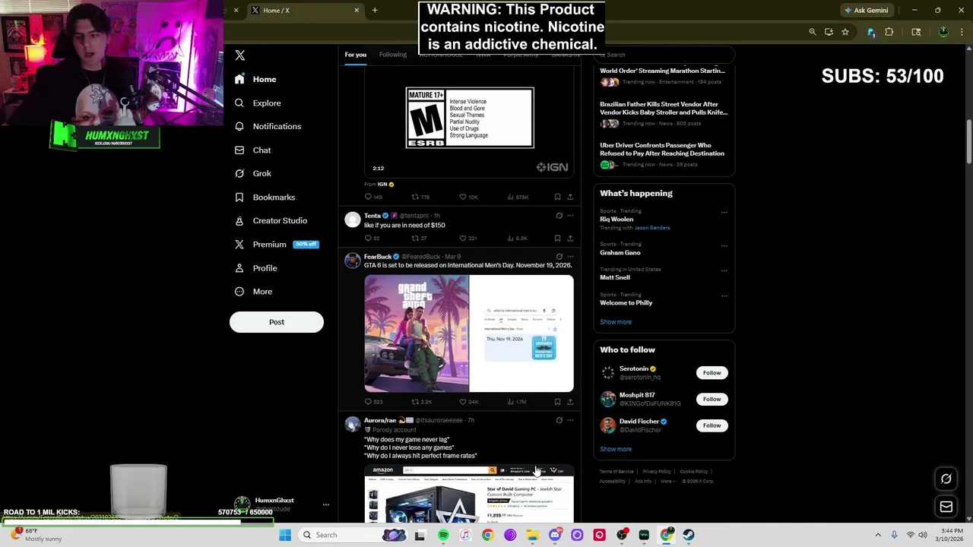Reply to FearBuck's GTA 6 post
The image size is (973, 547).
pyautogui.click(x=372, y=401)
